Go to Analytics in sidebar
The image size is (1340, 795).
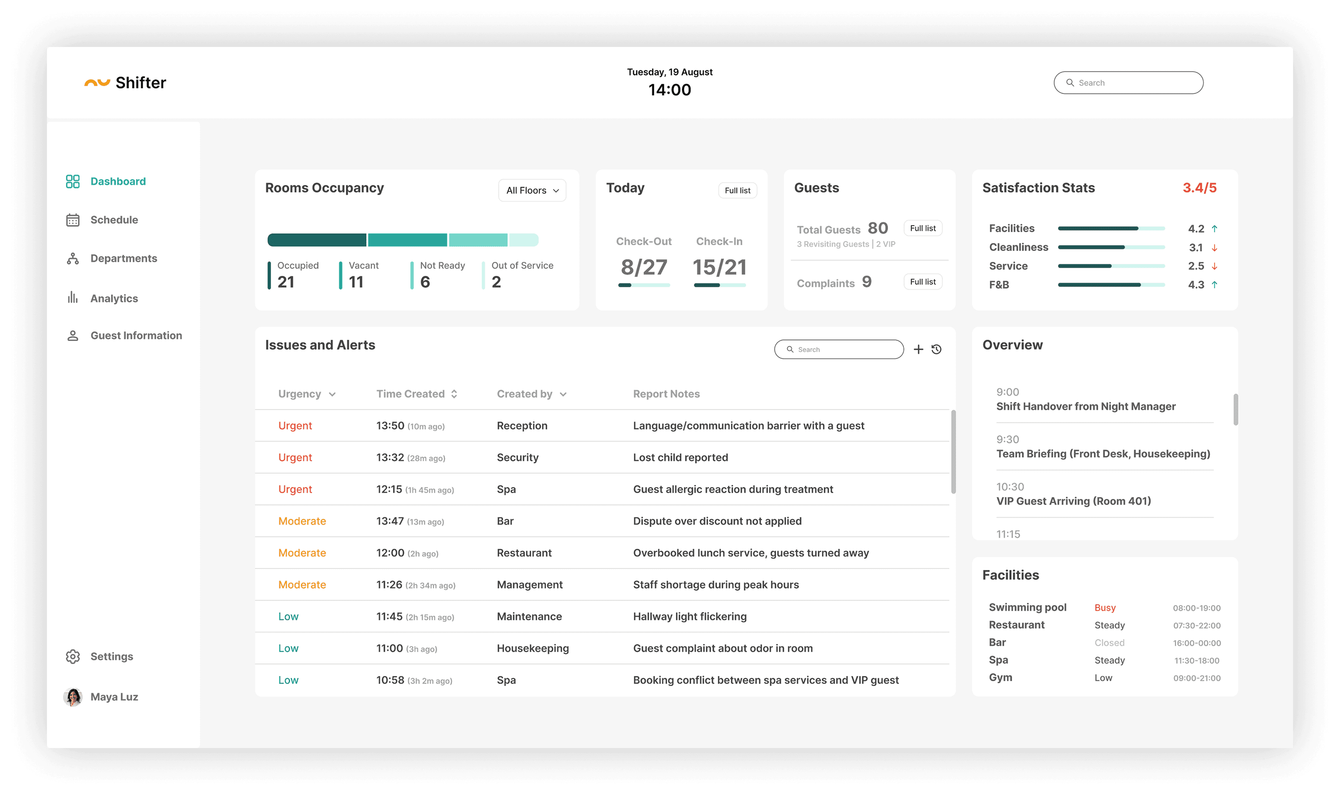(x=114, y=298)
